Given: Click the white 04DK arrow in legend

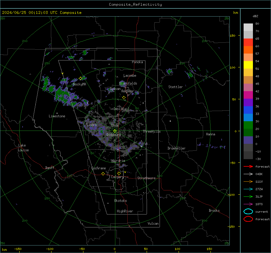Looking at the screenshot, I should coord(248,174).
